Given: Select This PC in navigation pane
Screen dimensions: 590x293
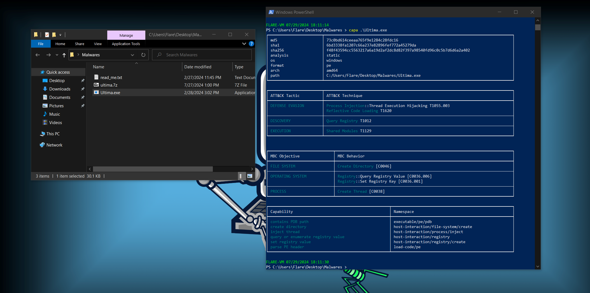Looking at the screenshot, I should click(x=53, y=134).
